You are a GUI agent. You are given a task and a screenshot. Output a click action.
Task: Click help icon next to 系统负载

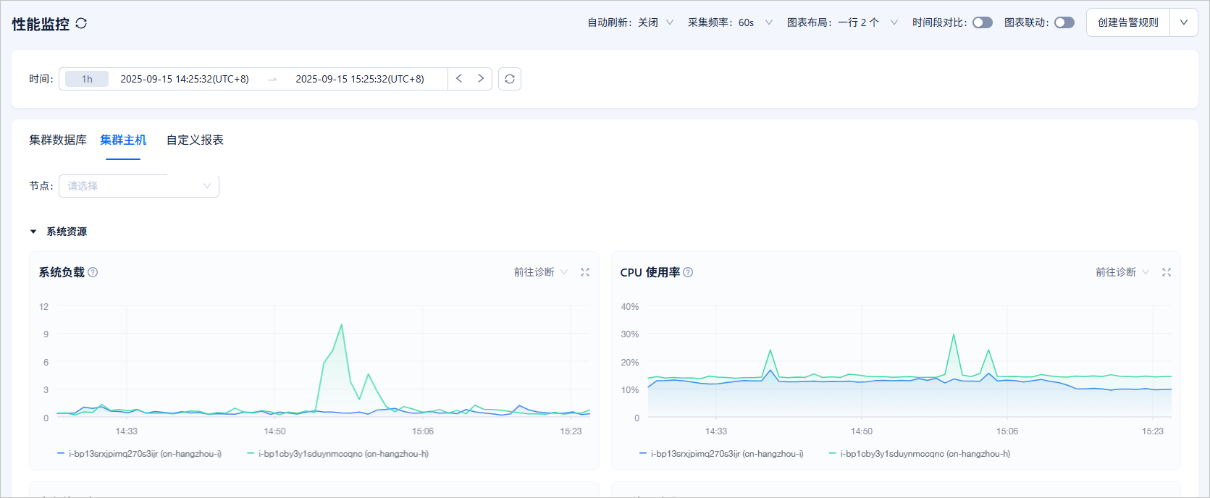click(93, 272)
